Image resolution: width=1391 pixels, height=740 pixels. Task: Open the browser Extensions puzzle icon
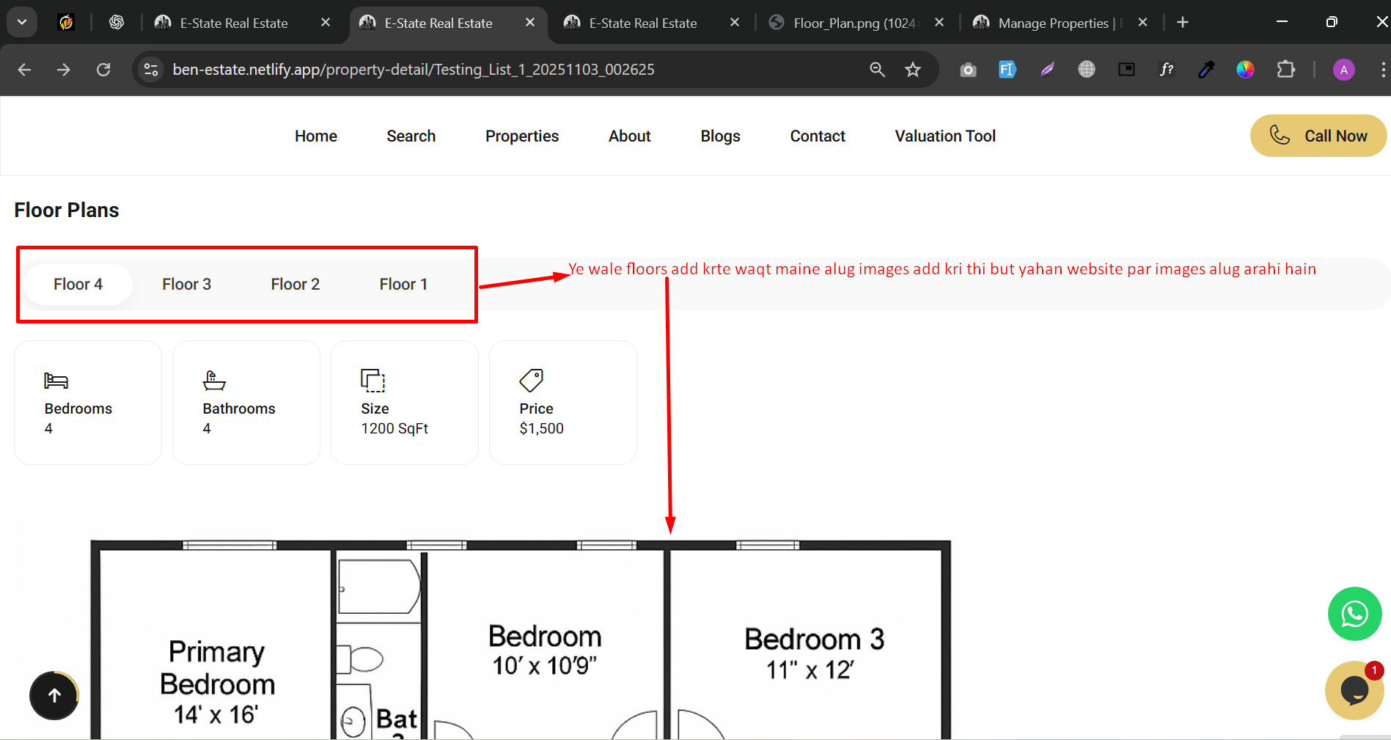[1285, 70]
